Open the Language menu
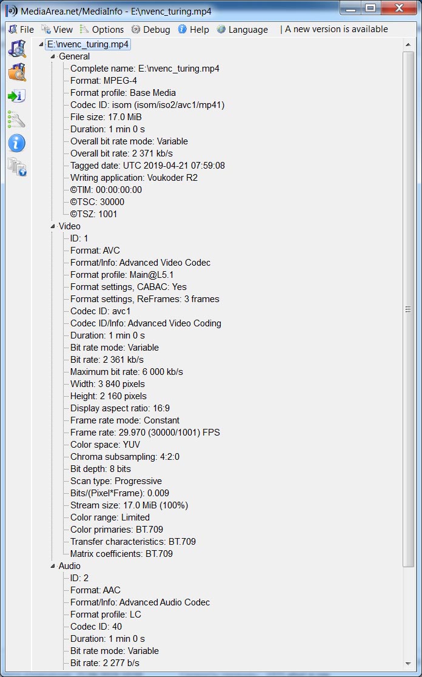Image resolution: width=422 pixels, height=677 pixels. click(242, 29)
